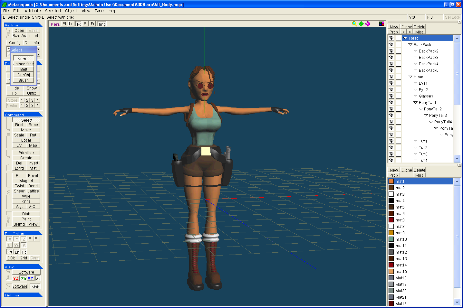Click Clone in the object panel
This screenshot has width=463, height=308.
click(x=407, y=27)
